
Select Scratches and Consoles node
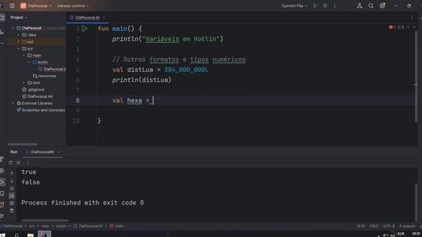[x=41, y=110]
